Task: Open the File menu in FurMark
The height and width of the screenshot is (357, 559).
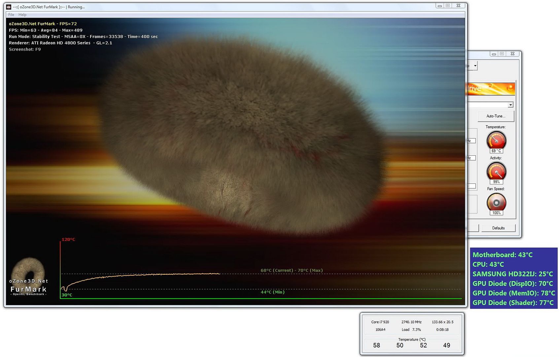Action: point(11,15)
